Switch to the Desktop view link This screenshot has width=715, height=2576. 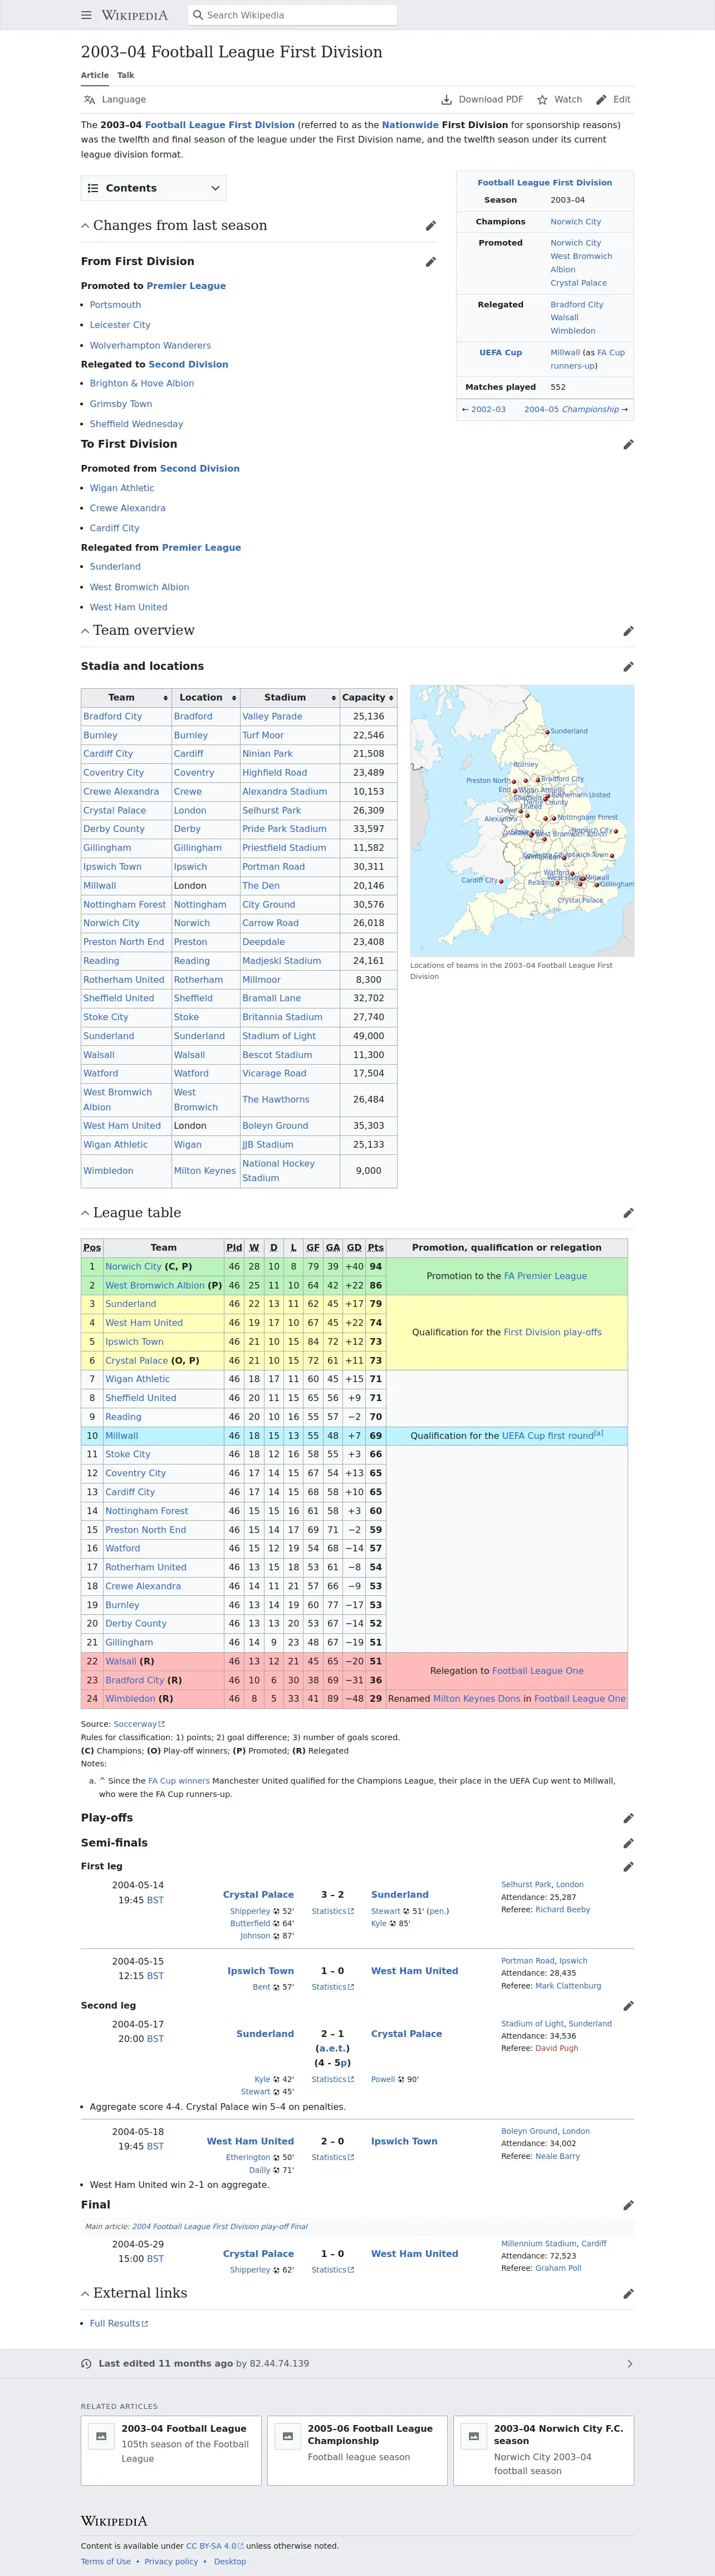230,2561
